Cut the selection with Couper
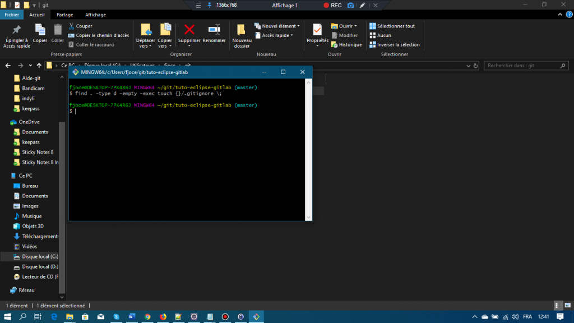The image size is (574, 323). tap(81, 26)
